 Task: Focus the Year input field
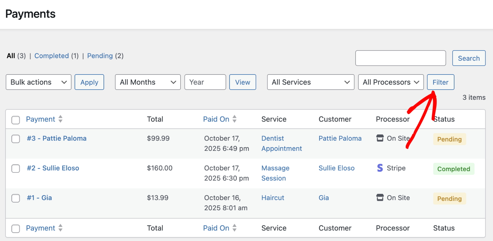tap(205, 82)
